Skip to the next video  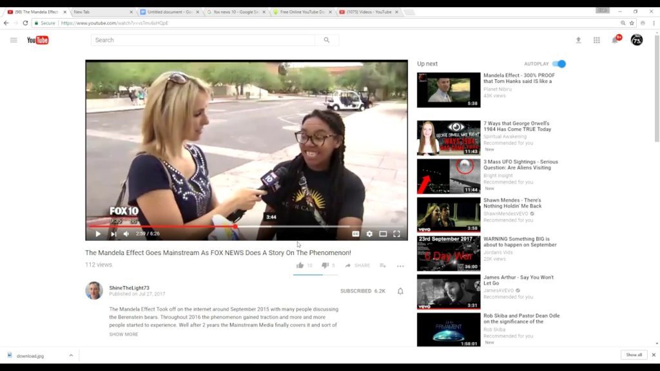click(113, 234)
